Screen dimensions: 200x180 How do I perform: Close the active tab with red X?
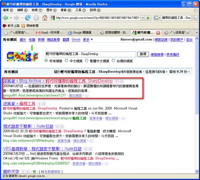pyautogui.click(x=158, y=33)
